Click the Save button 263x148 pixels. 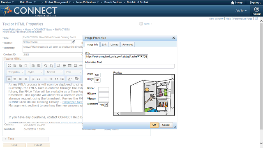(x=14, y=145)
